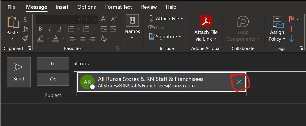
Task: Clear all formatting
Action: click(104, 38)
